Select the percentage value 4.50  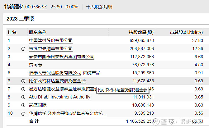199,65
